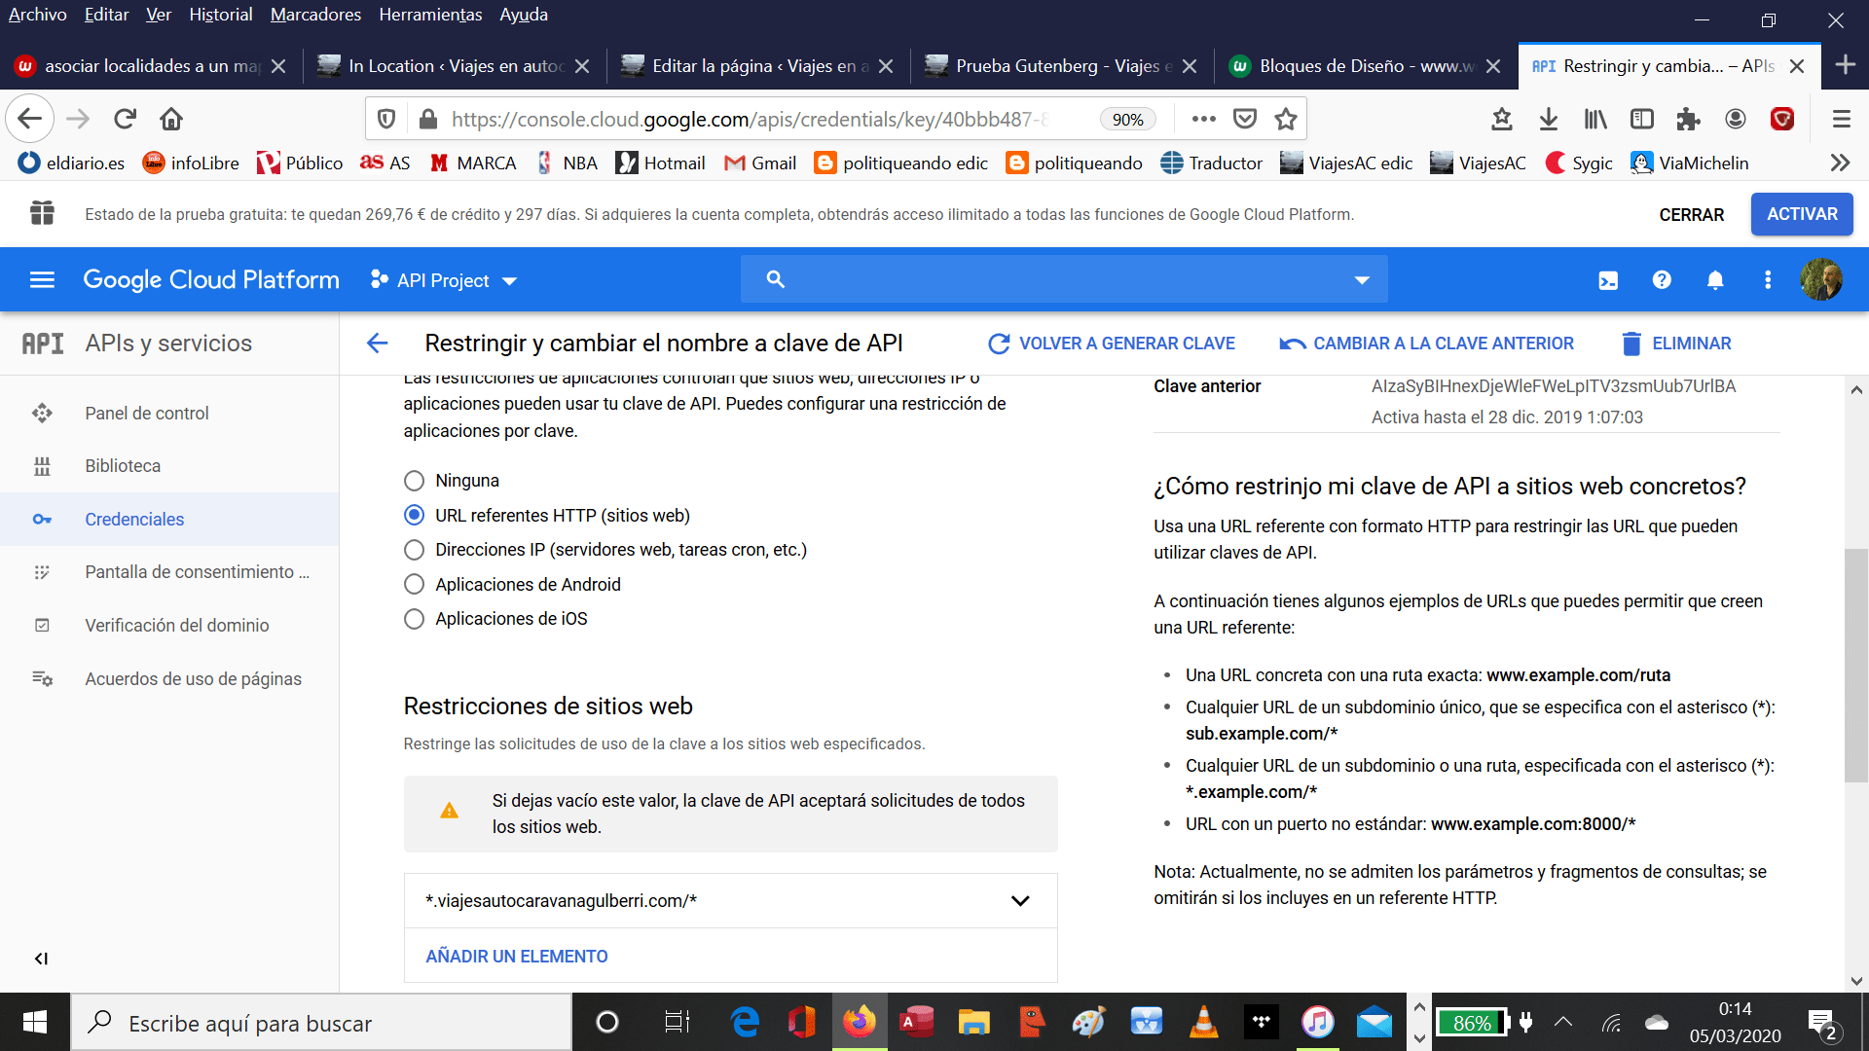Open the Firefox account icon in toolbar
1869x1051 pixels.
1736,119
